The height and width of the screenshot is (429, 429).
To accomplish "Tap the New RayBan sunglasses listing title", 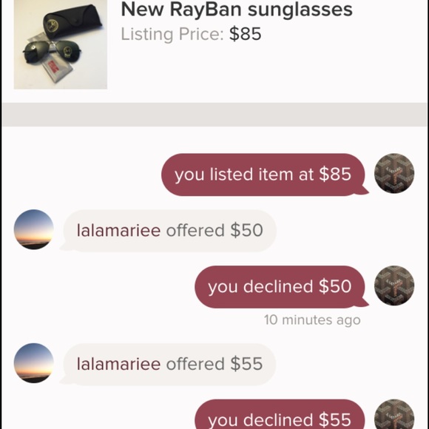I will coord(237,10).
